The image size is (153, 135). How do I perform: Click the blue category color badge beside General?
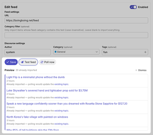tap(55, 52)
